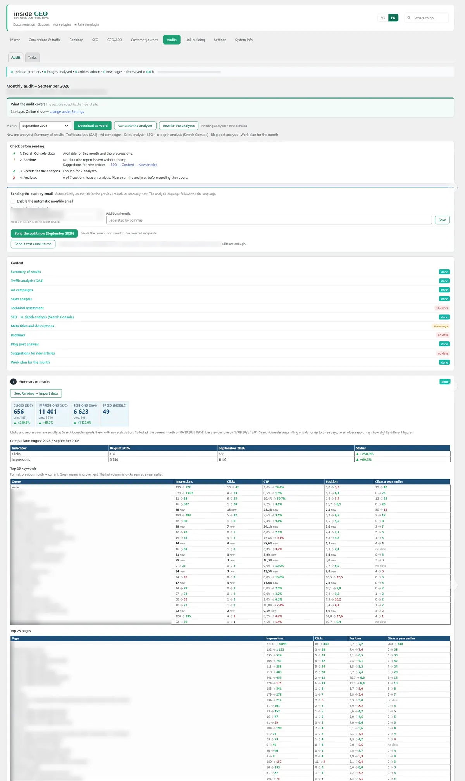Click the Sessions (GA4) 6 623 card
The image size is (465, 781).
pos(85,414)
